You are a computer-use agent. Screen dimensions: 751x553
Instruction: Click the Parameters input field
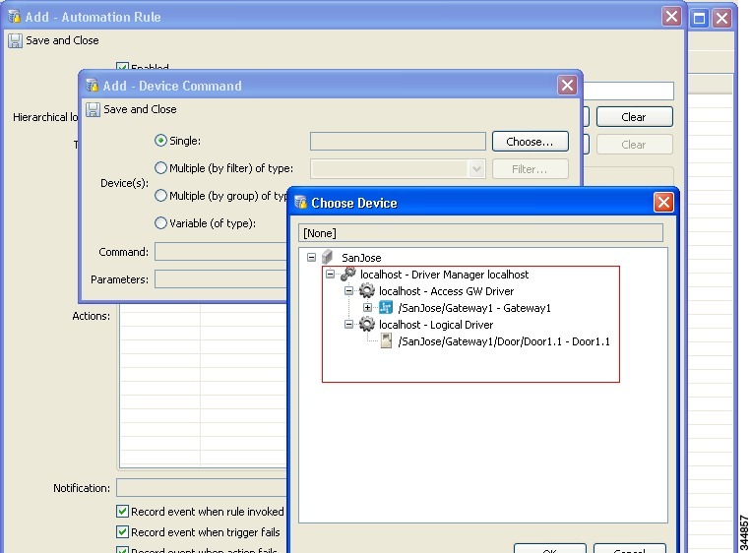(220, 279)
